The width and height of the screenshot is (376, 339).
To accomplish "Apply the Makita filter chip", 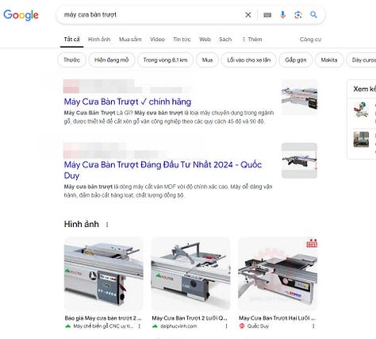I will click(x=329, y=60).
